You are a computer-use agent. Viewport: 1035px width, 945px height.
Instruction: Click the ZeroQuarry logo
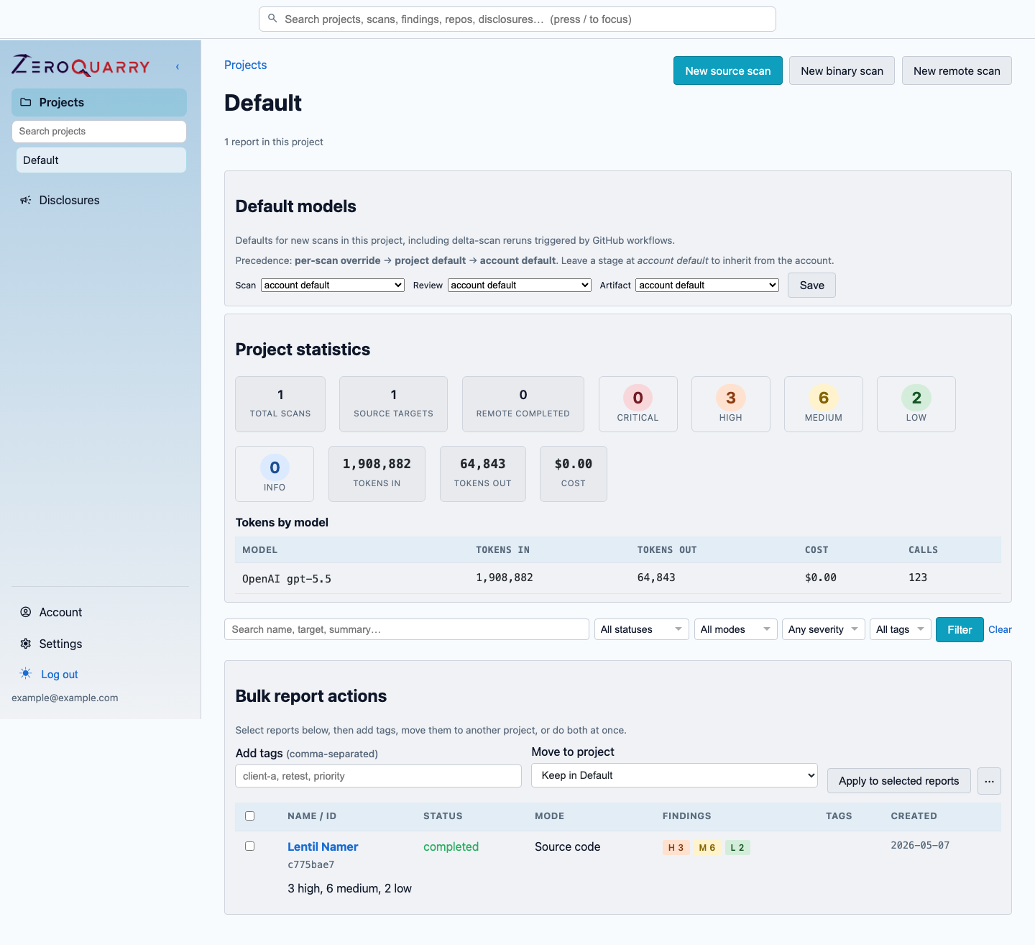80,66
